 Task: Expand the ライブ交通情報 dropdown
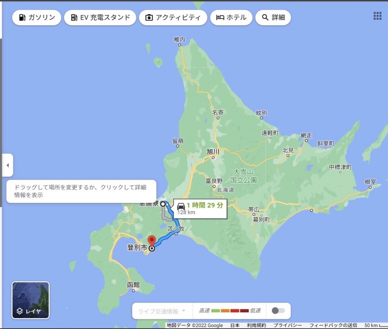click(x=162, y=311)
